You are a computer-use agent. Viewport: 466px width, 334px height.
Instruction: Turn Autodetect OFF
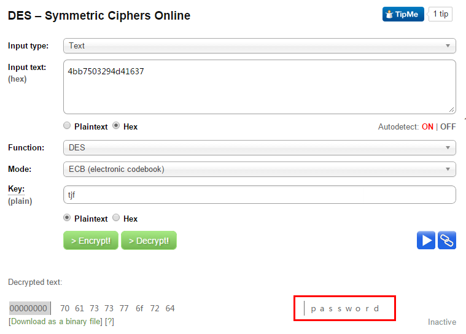(448, 127)
